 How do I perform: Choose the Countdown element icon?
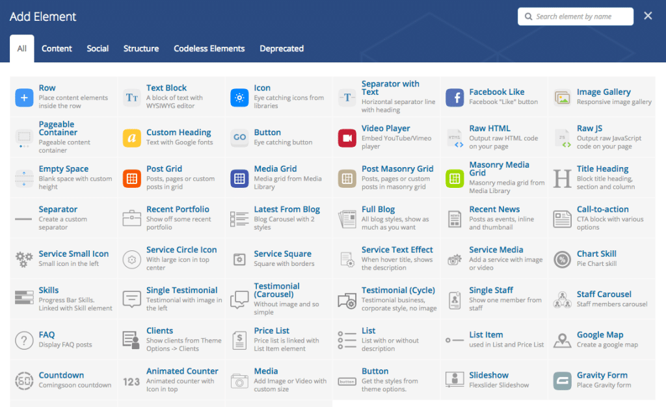[23, 380]
